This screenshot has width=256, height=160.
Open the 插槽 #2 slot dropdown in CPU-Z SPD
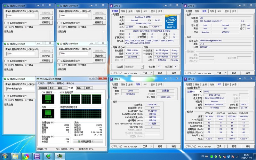tap(200, 92)
